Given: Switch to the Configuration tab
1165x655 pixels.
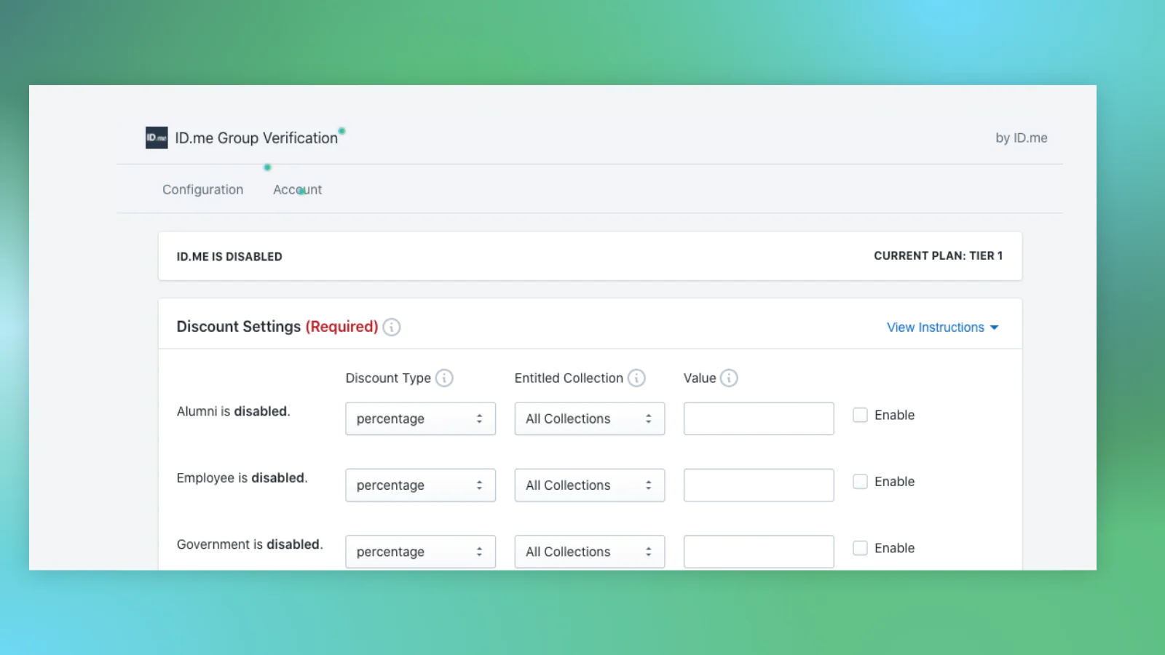Looking at the screenshot, I should coord(202,189).
